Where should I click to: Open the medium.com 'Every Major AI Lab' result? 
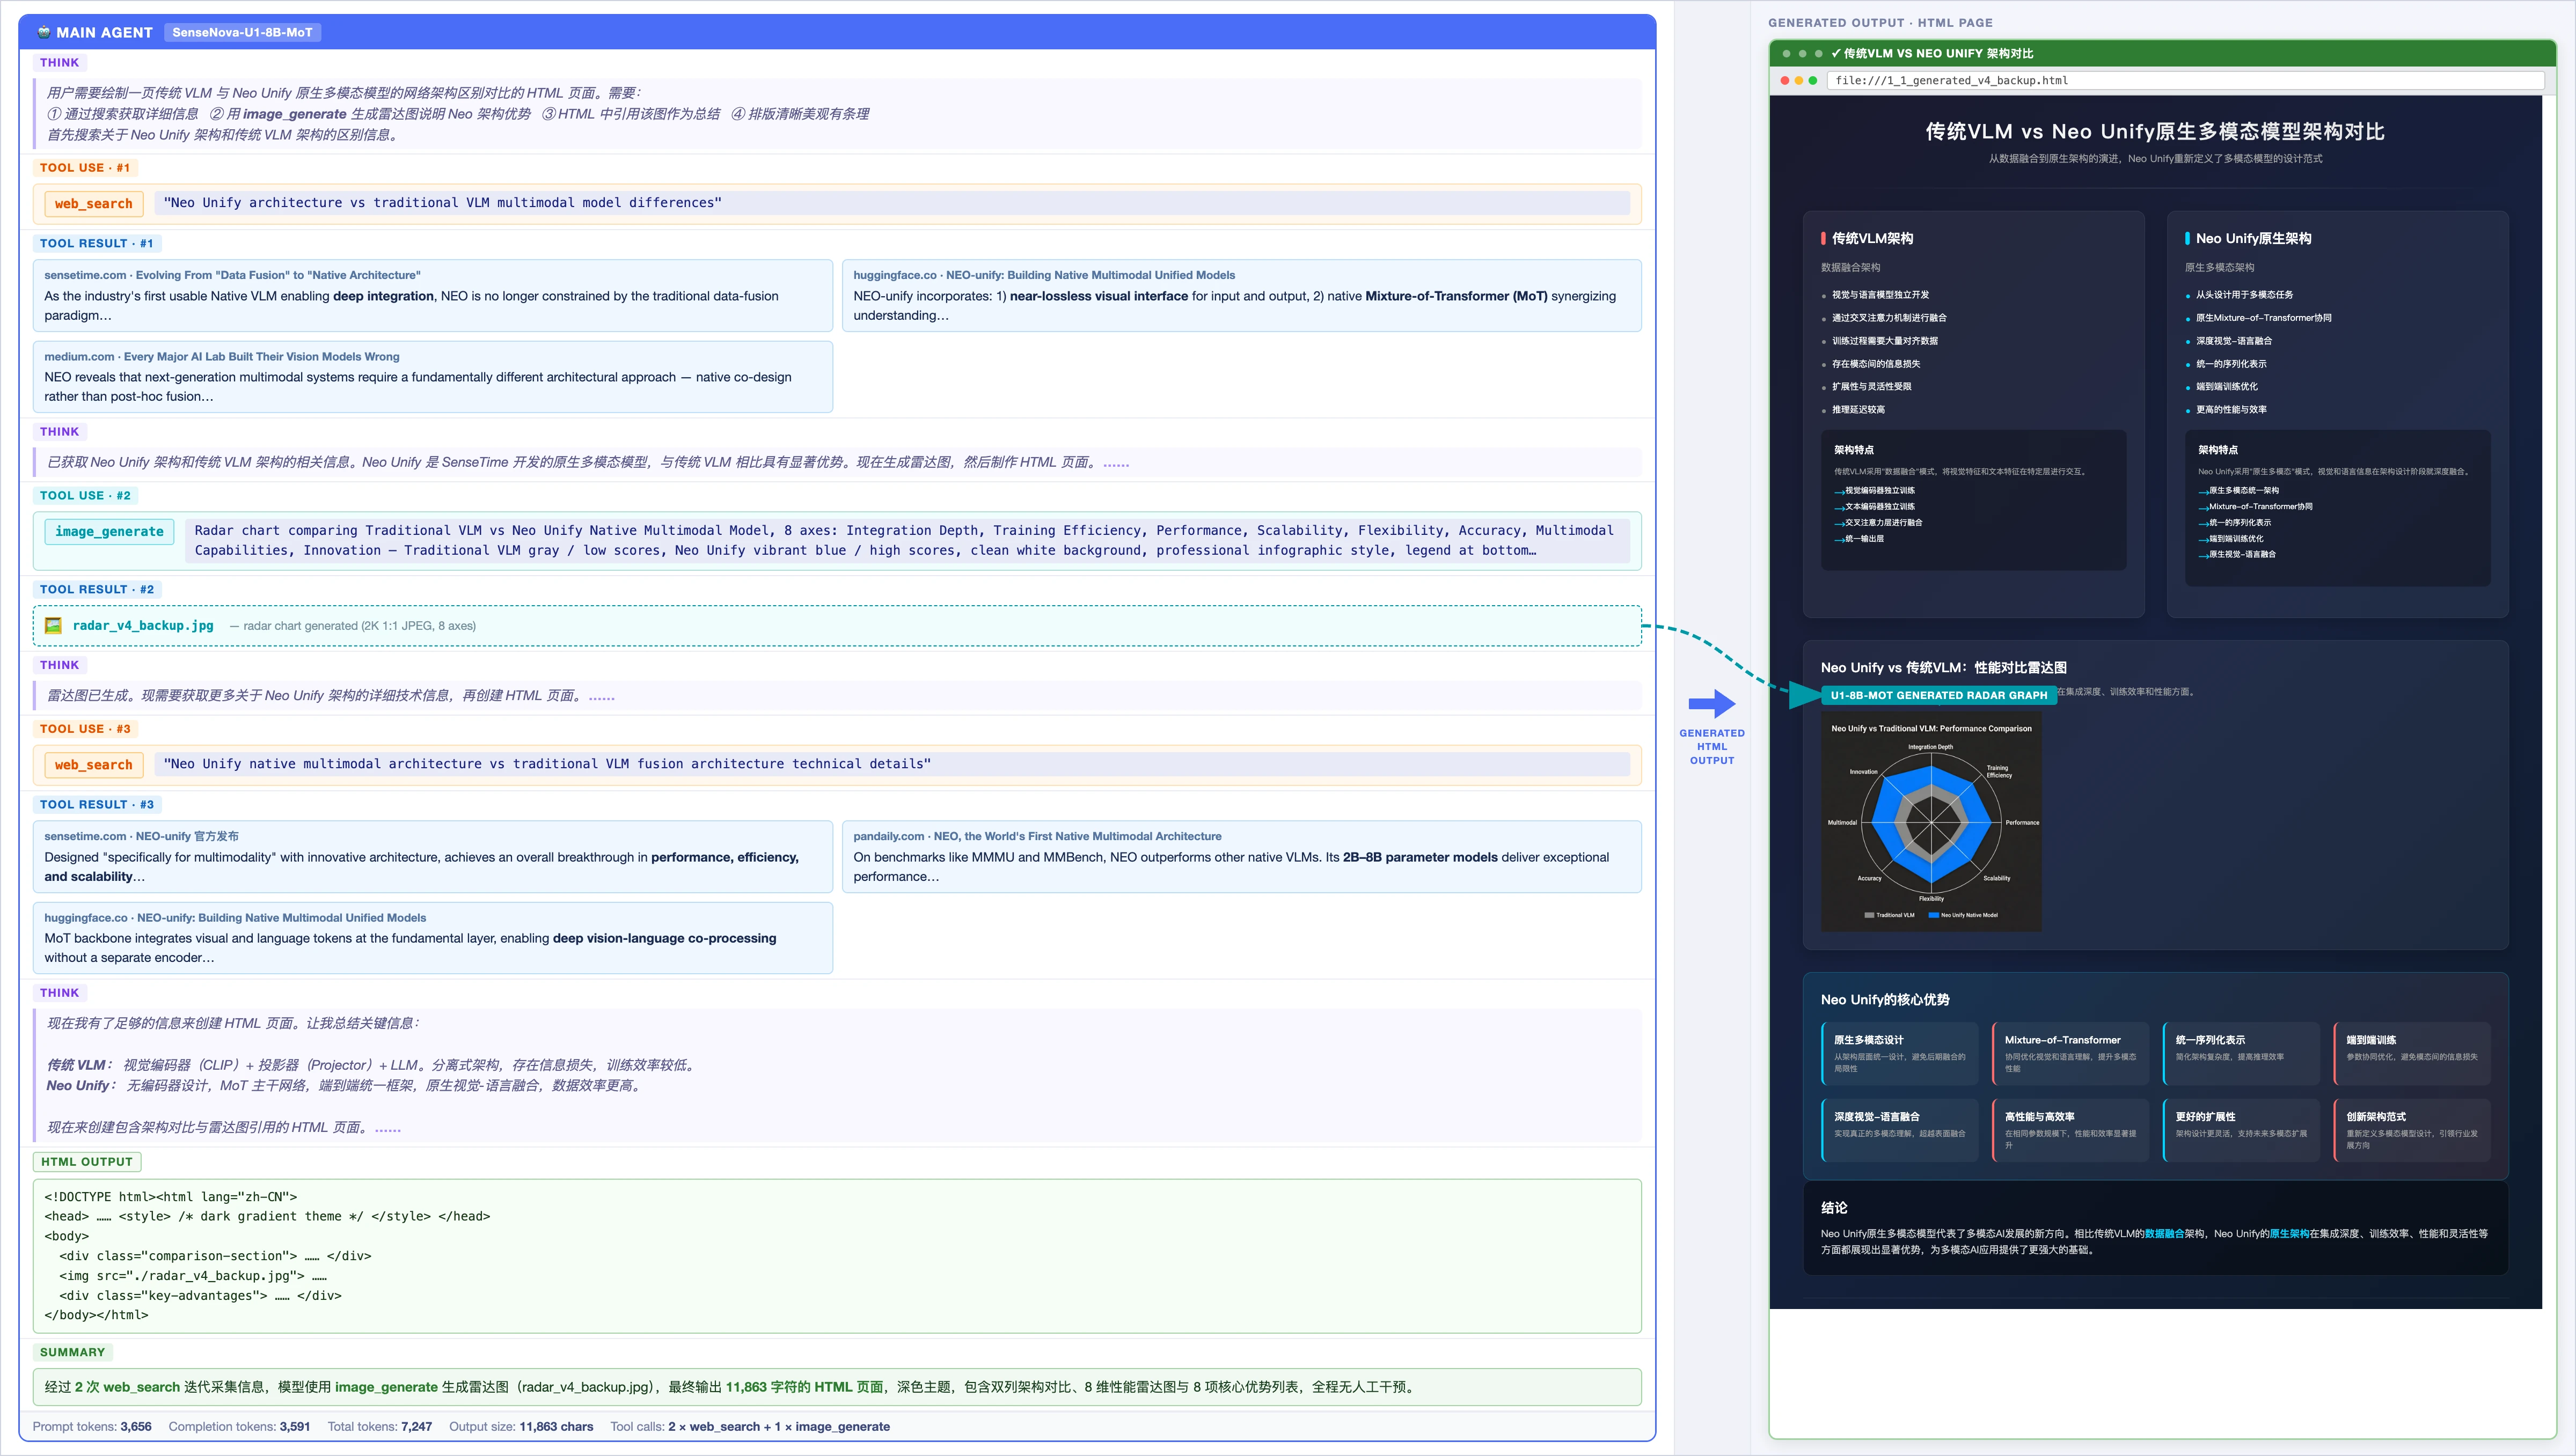click(433, 376)
